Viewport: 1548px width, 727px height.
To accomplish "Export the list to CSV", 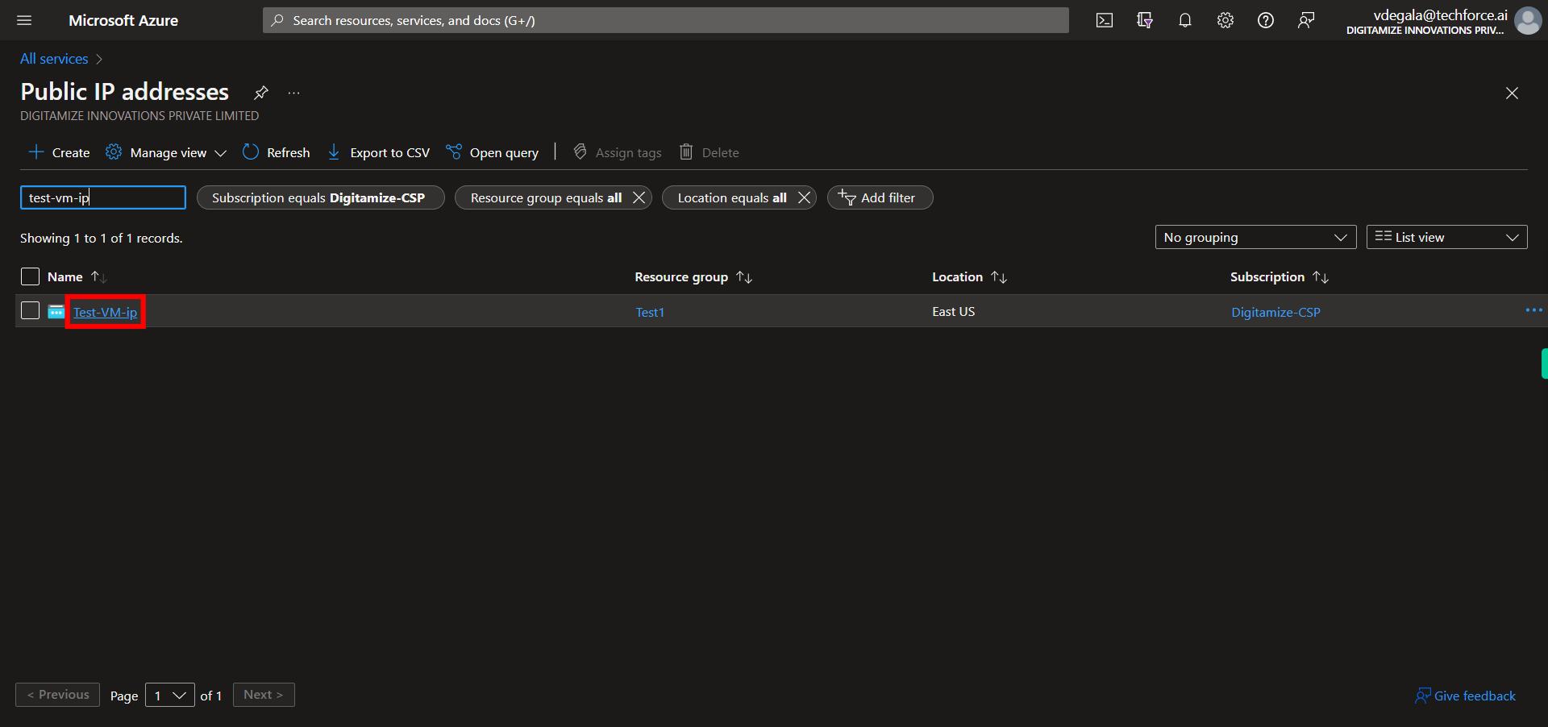I will coord(378,152).
